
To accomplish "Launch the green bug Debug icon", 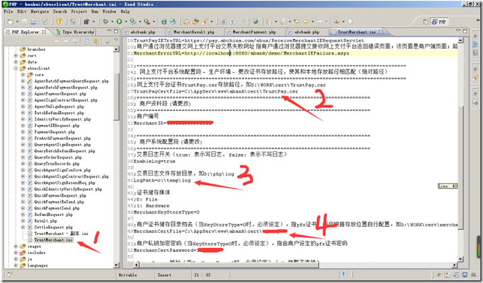I will 105,22.
